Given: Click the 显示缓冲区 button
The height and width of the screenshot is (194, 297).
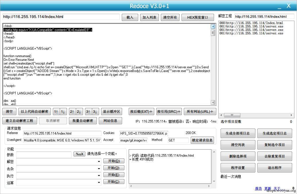Looking at the screenshot, I should pyautogui.click(x=111, y=111).
